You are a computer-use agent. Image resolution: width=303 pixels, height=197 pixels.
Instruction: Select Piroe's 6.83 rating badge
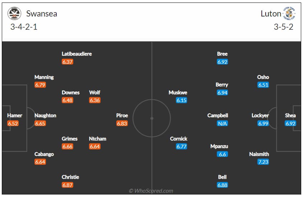122,123
